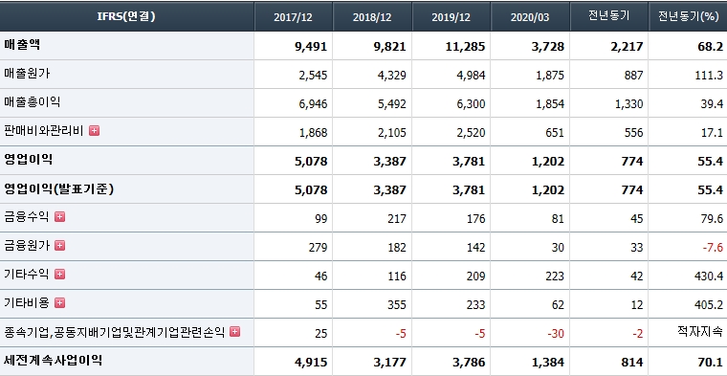Click 판매비와관리비 2019/12 value 2,520
The image size is (727, 376).
pyautogui.click(x=471, y=133)
